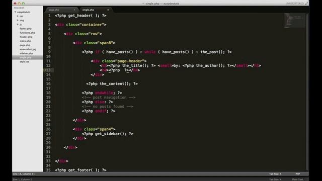This screenshot has width=322, height=181.
Task: Open index.php in sidebar
Action: click(x=25, y=41)
